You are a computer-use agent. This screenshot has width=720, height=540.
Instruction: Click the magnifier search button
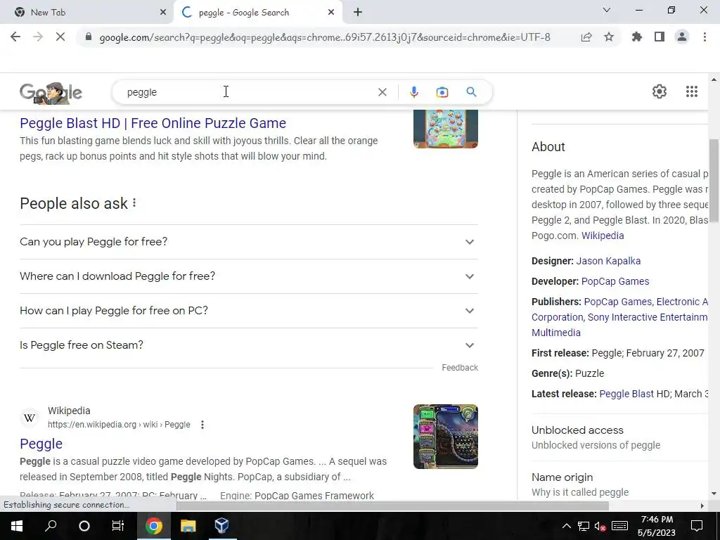click(471, 92)
